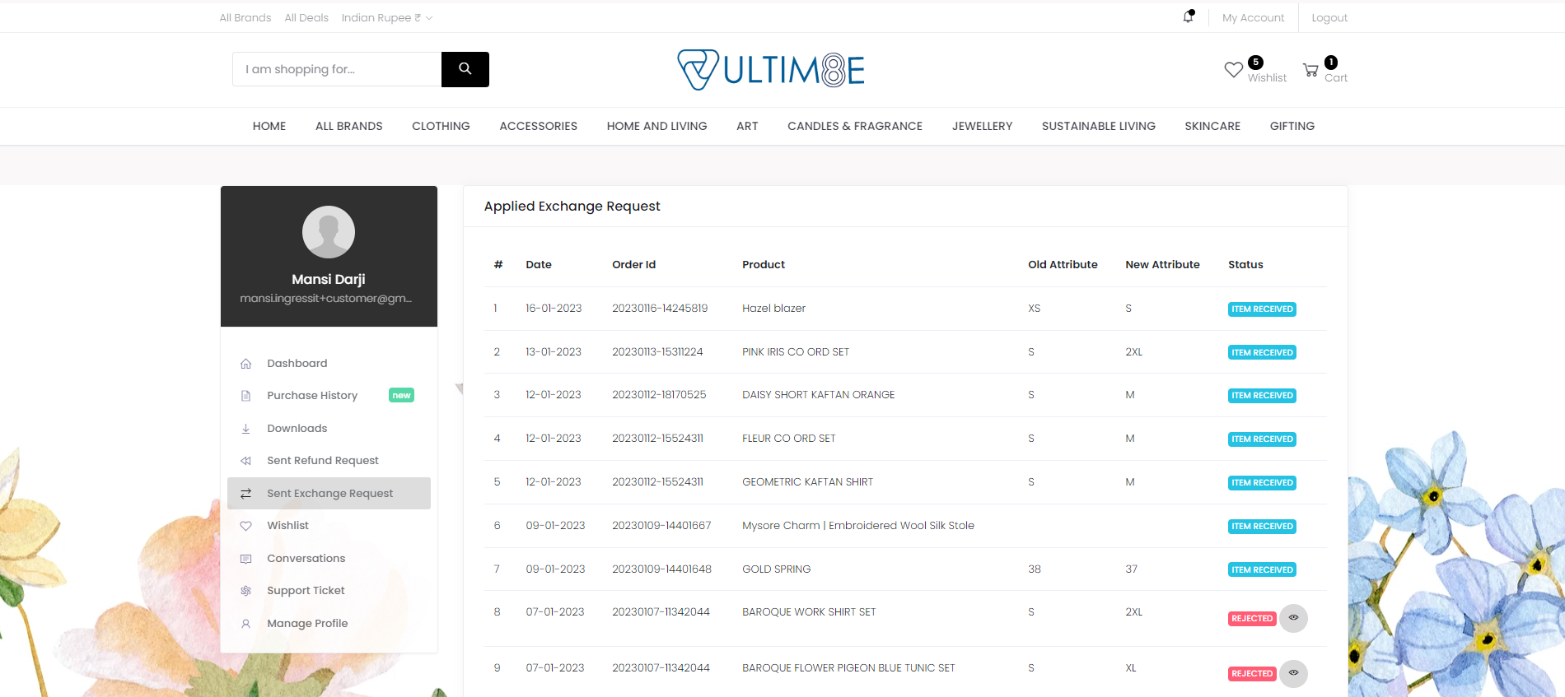Open the shopping Cart icon
This screenshot has width=1565, height=697.
1310,70
